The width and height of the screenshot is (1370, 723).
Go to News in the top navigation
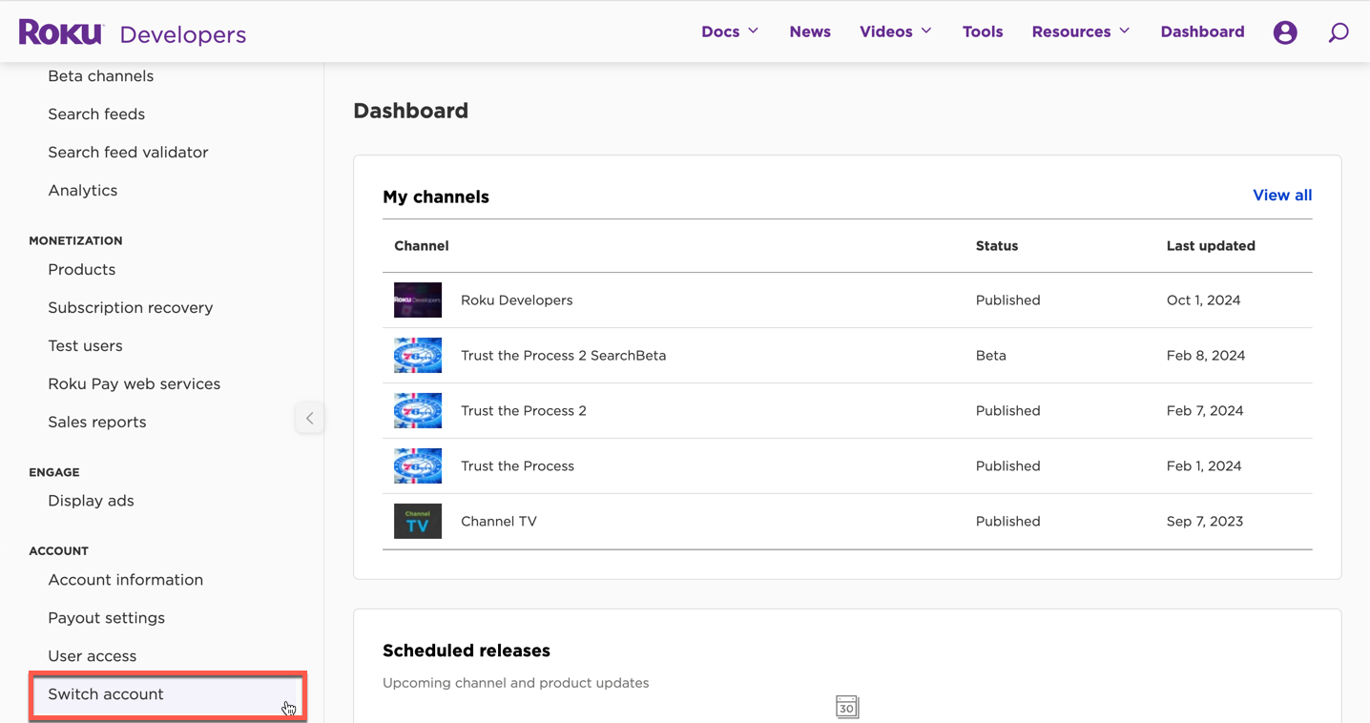(x=810, y=31)
